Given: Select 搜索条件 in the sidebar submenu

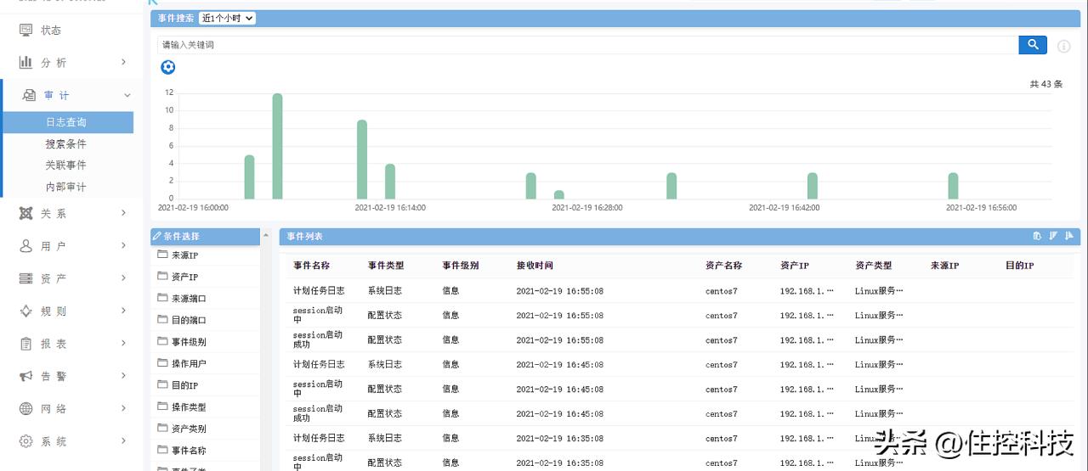Looking at the screenshot, I should (66, 144).
